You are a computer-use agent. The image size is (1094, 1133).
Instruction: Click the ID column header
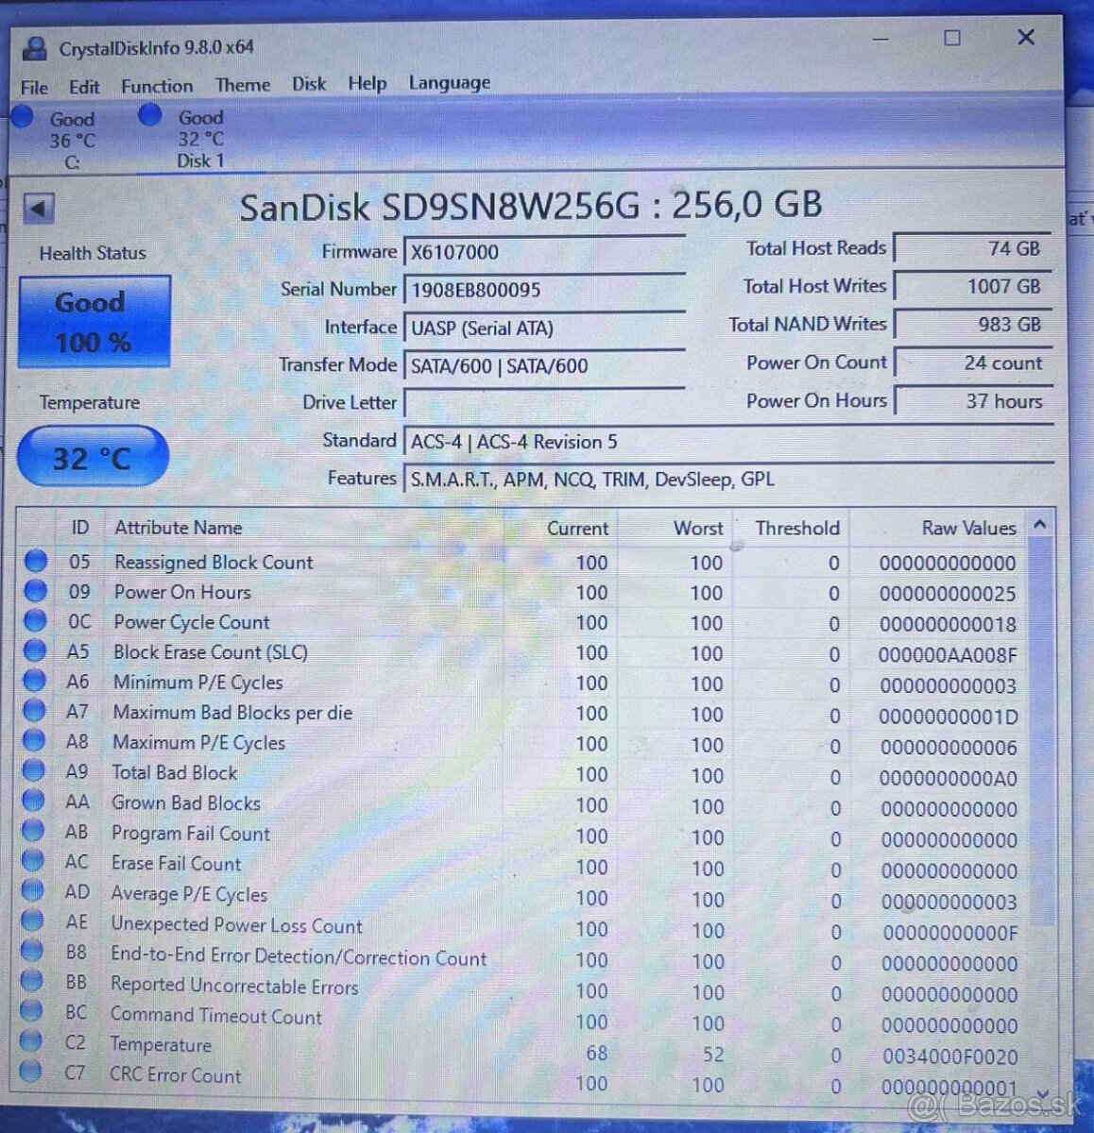point(79,528)
